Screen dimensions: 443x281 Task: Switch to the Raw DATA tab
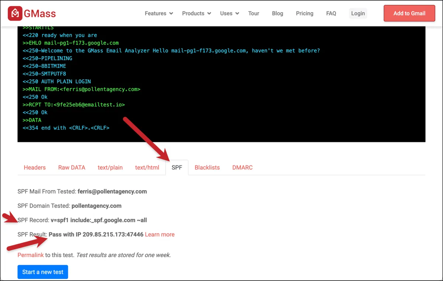coord(72,167)
